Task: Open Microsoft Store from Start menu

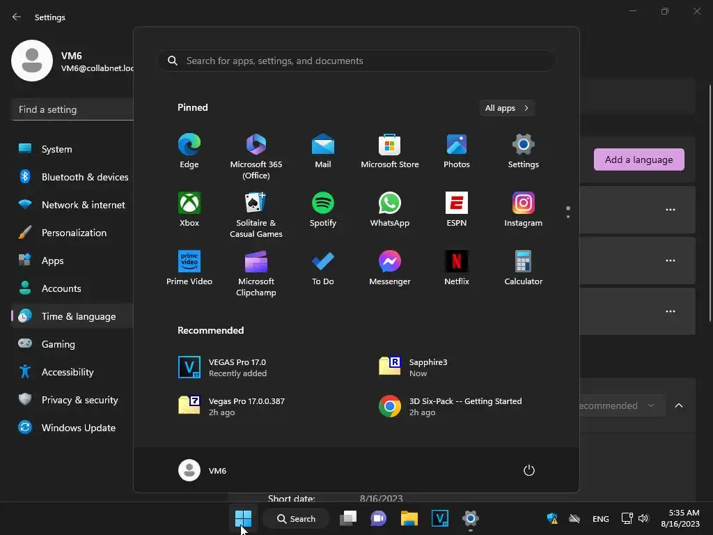Action: click(390, 151)
